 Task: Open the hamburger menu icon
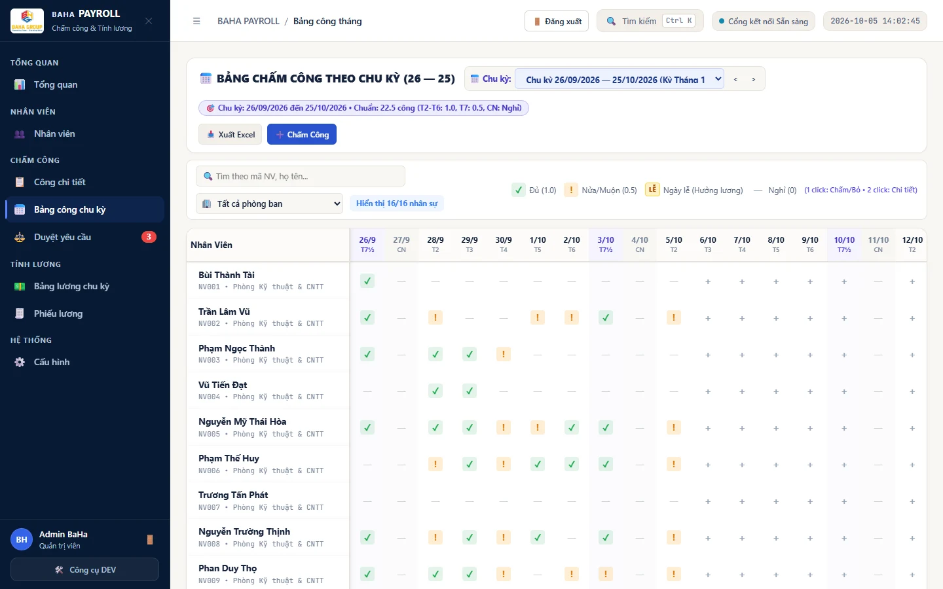pyautogui.click(x=196, y=21)
